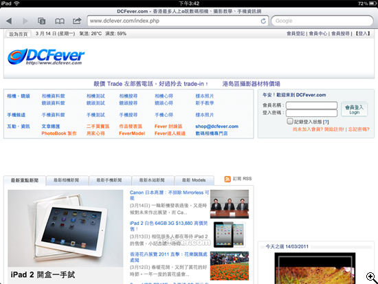Open the 新手教學 link
Image resolution: width=378 pixels, height=284 pixels.
(x=204, y=103)
